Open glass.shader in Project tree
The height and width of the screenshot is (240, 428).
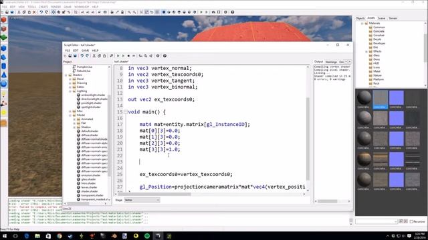pos(88,179)
